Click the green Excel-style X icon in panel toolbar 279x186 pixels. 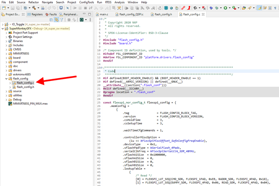pyautogui.click(x=82, y=20)
